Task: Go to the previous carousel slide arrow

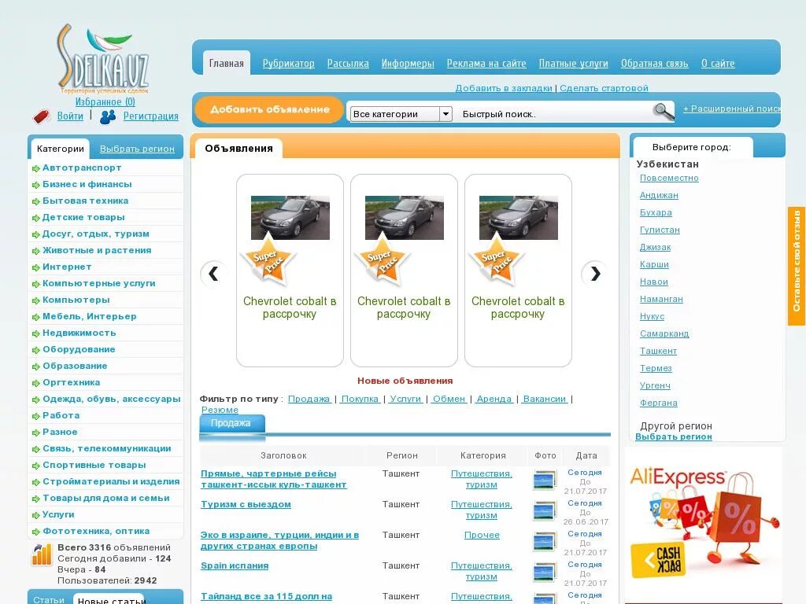Action: pyautogui.click(x=213, y=274)
